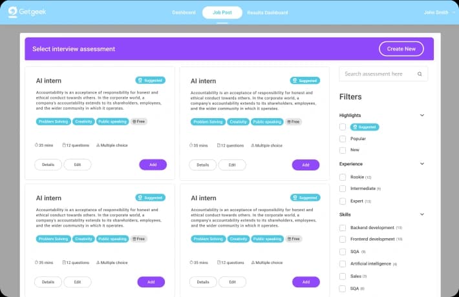Tick the New filter checkbox
Screen dimensions: 459x297
pyautogui.click(x=343, y=150)
